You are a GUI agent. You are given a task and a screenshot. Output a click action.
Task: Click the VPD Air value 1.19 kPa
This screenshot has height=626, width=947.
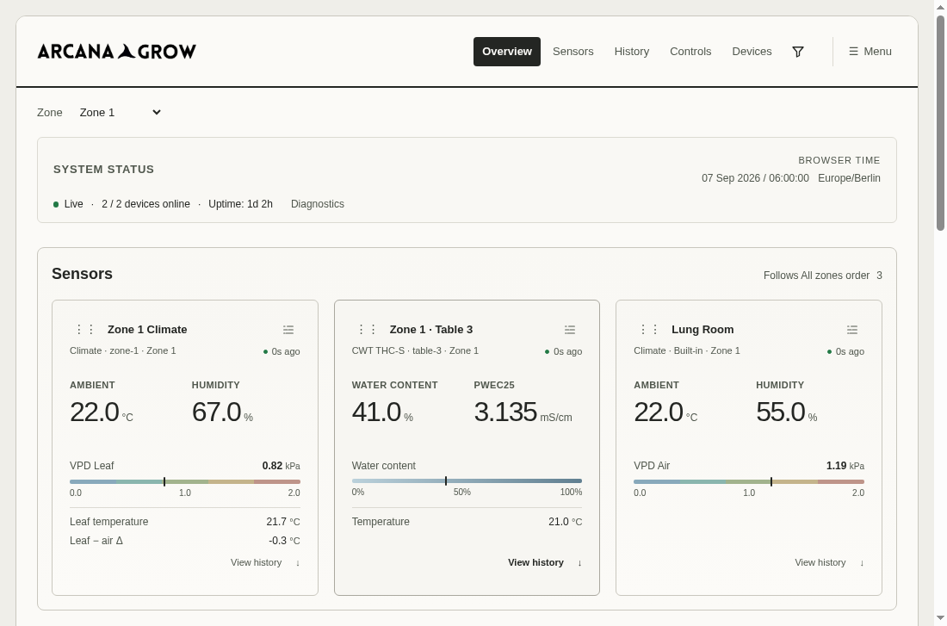(x=845, y=466)
